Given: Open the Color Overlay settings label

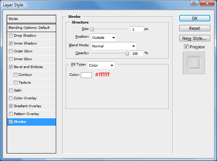Looking at the screenshot, I should (x=25, y=98).
